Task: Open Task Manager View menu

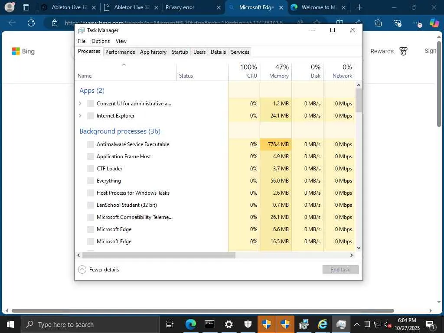Action: [x=121, y=41]
